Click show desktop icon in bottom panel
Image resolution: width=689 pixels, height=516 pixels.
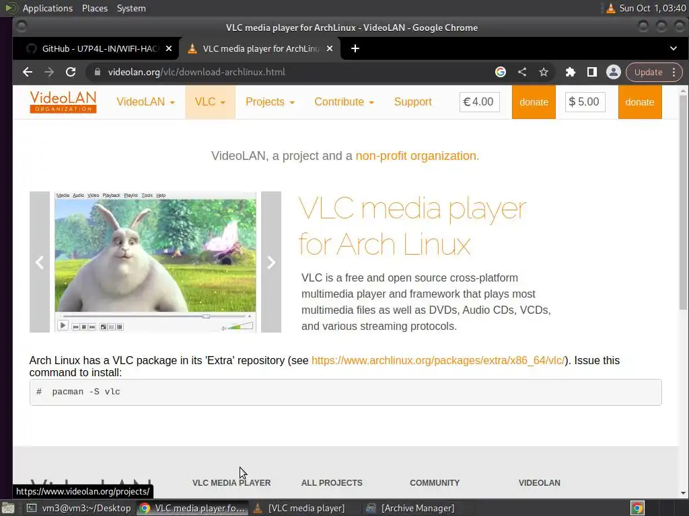(7, 508)
